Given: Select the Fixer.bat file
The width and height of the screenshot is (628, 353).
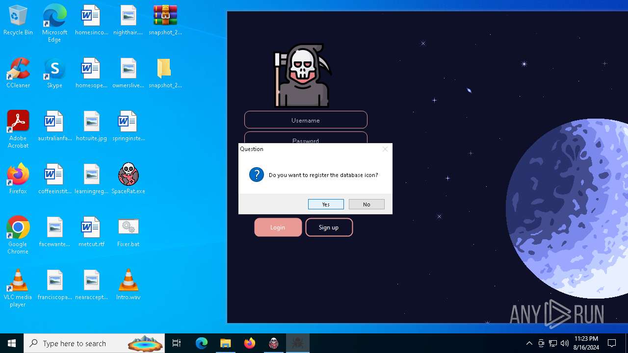Looking at the screenshot, I should [x=128, y=233].
